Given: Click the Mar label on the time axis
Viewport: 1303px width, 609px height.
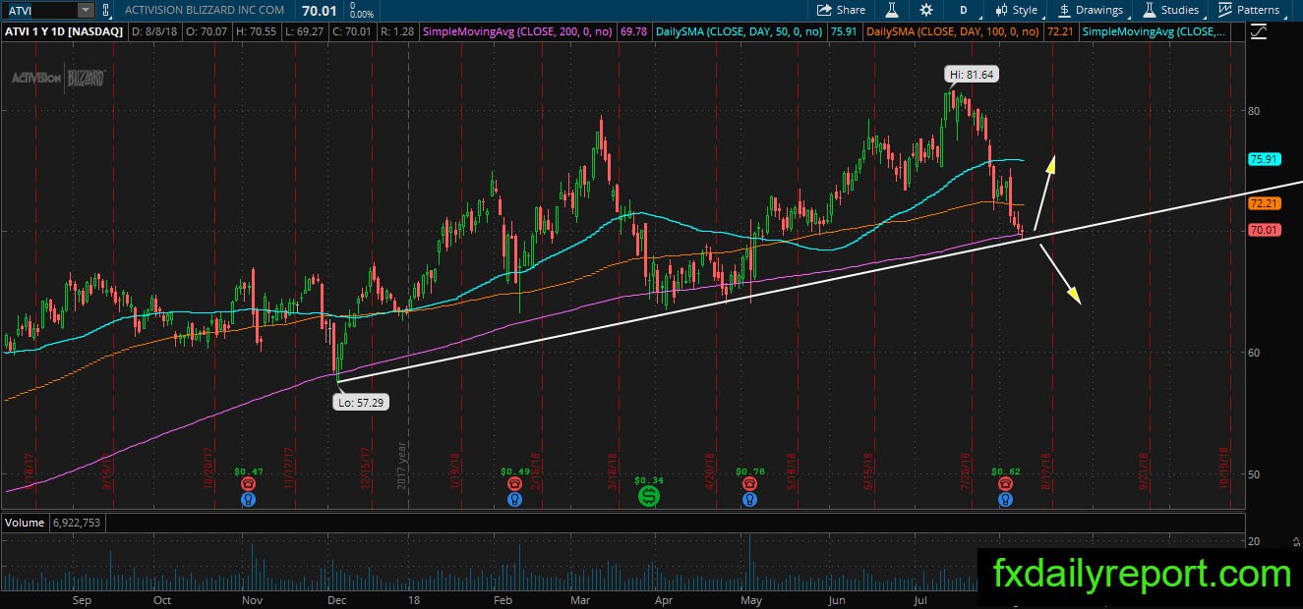Looking at the screenshot, I should [x=580, y=599].
